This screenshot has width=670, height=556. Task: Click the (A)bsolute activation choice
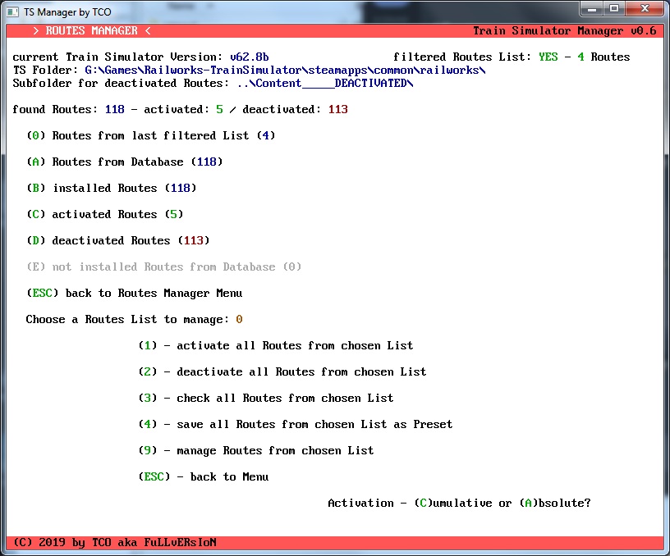point(554,503)
